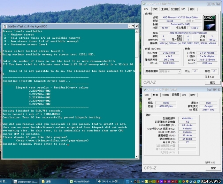Screen dimensions: 223x184
Task: Click the Ganged mode value
Action: [x=208, y=106]
